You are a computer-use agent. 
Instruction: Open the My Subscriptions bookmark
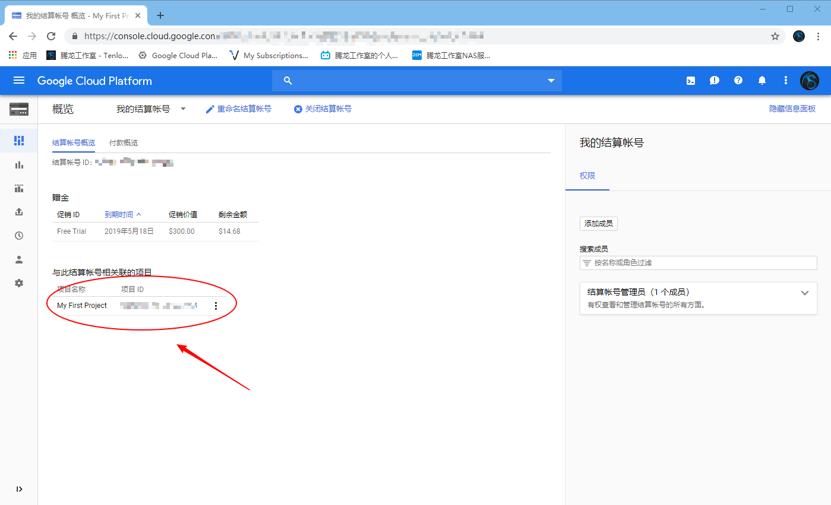[269, 55]
